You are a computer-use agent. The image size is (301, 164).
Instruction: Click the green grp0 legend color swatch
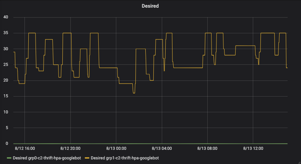(9, 158)
